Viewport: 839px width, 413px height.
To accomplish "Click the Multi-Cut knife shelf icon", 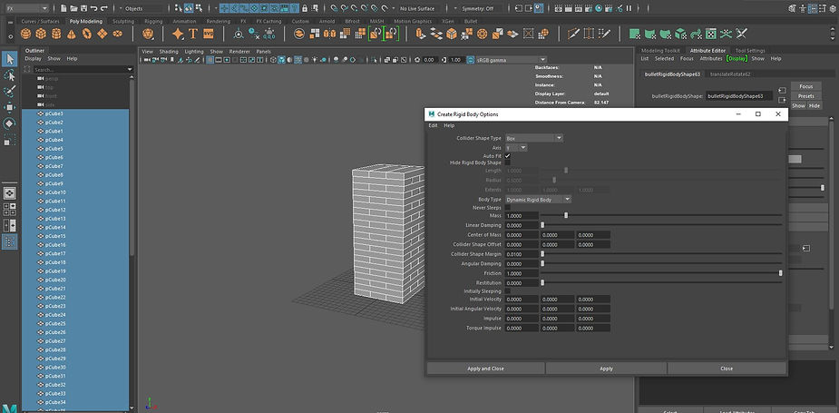I will (x=573, y=34).
